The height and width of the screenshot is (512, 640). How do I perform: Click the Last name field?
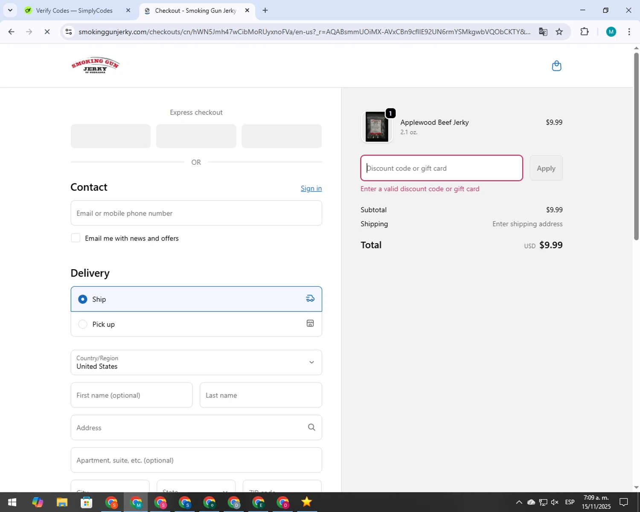(x=261, y=395)
